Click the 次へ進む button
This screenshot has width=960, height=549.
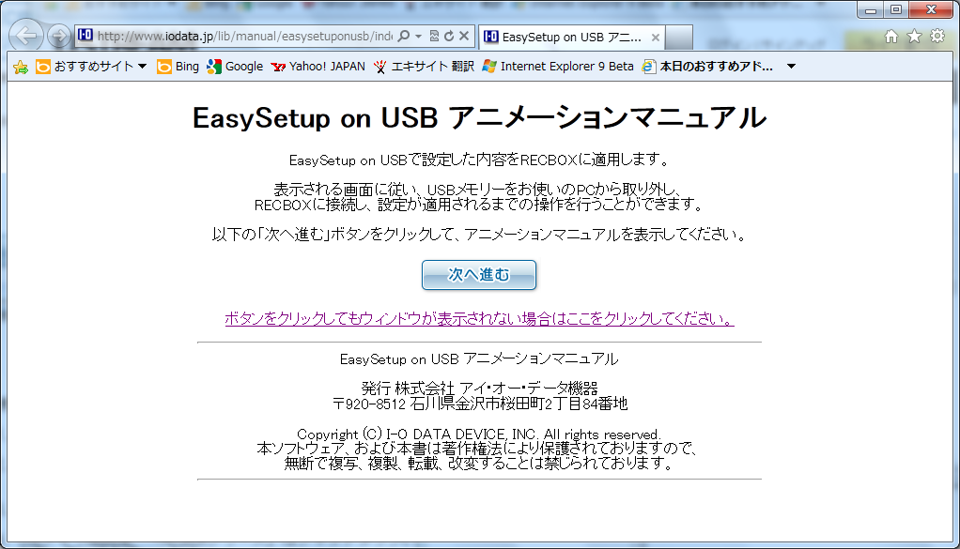[479, 275]
